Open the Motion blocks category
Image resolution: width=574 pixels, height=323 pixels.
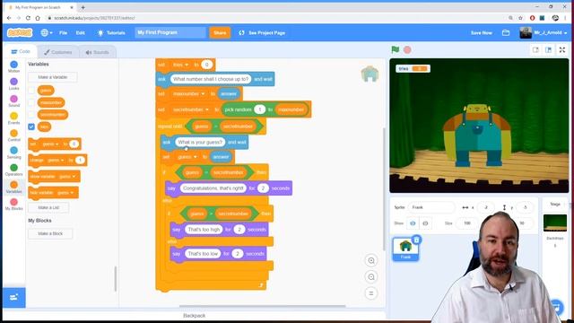14,67
